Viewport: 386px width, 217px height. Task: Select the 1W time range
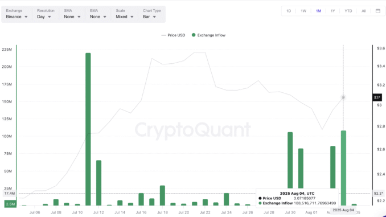click(303, 11)
